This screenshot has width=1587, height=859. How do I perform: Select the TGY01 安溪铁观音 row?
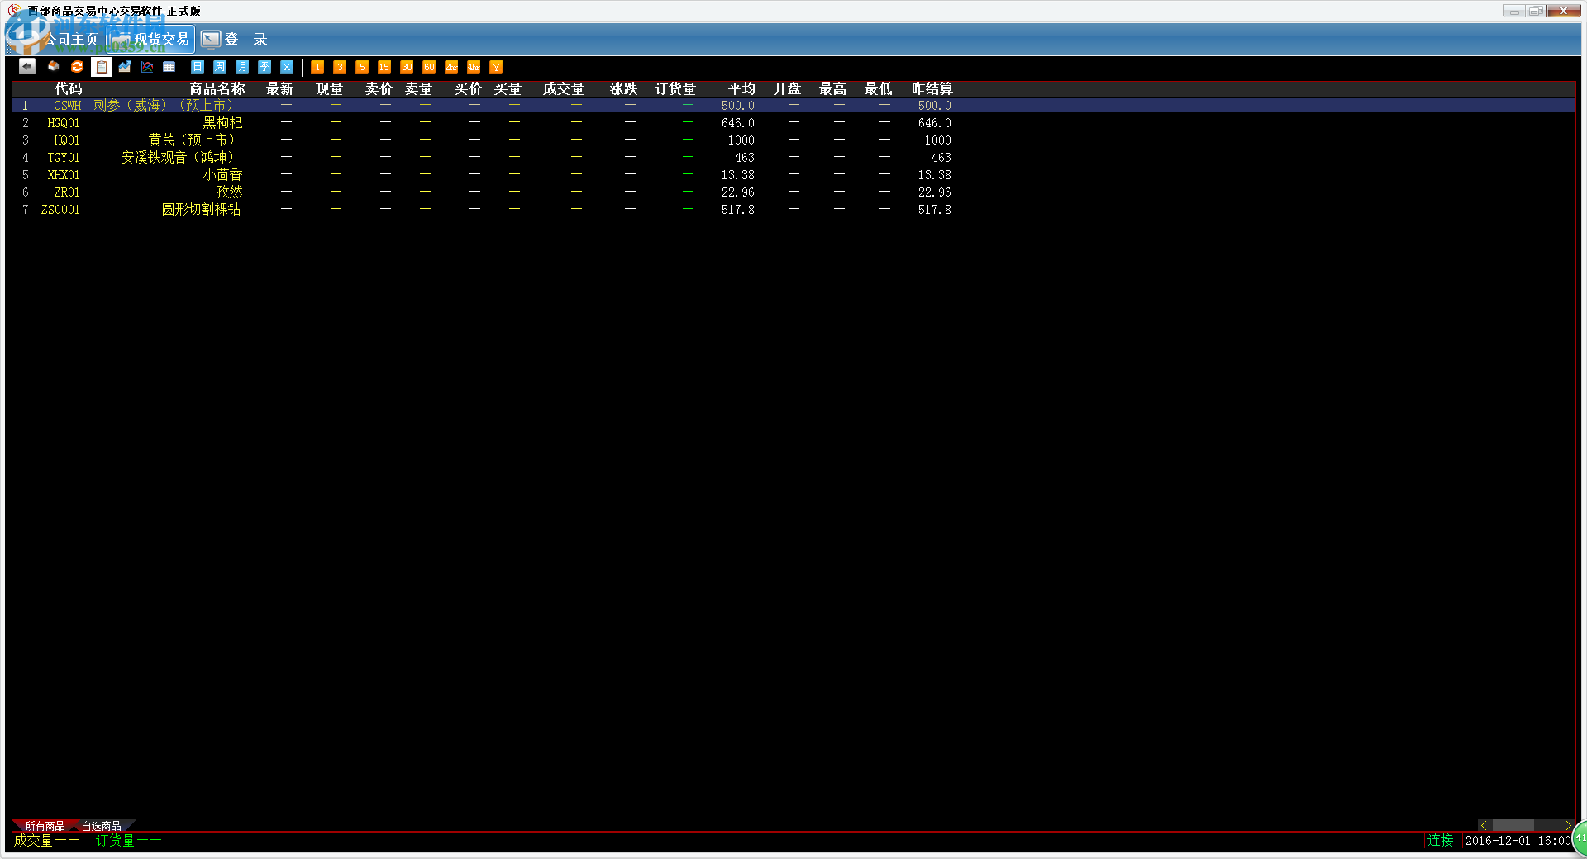coord(793,158)
